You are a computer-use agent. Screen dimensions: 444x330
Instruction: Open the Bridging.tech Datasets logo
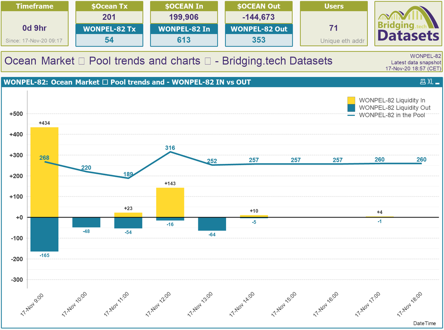408,24
